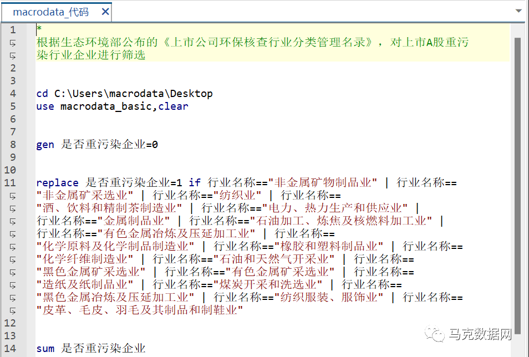
Task: Click the string "纺织服装、服饰业"
Action: coord(329,297)
